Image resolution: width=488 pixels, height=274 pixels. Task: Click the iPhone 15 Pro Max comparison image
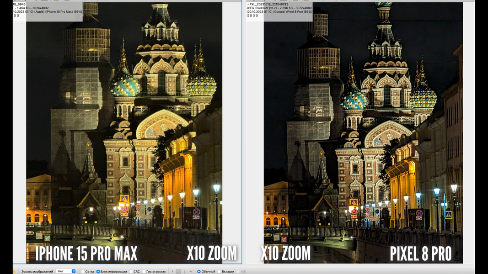[124, 133]
